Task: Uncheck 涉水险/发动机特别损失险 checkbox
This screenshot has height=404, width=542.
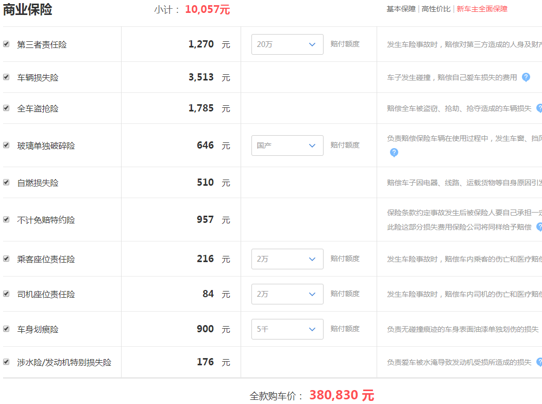Action: (6, 362)
